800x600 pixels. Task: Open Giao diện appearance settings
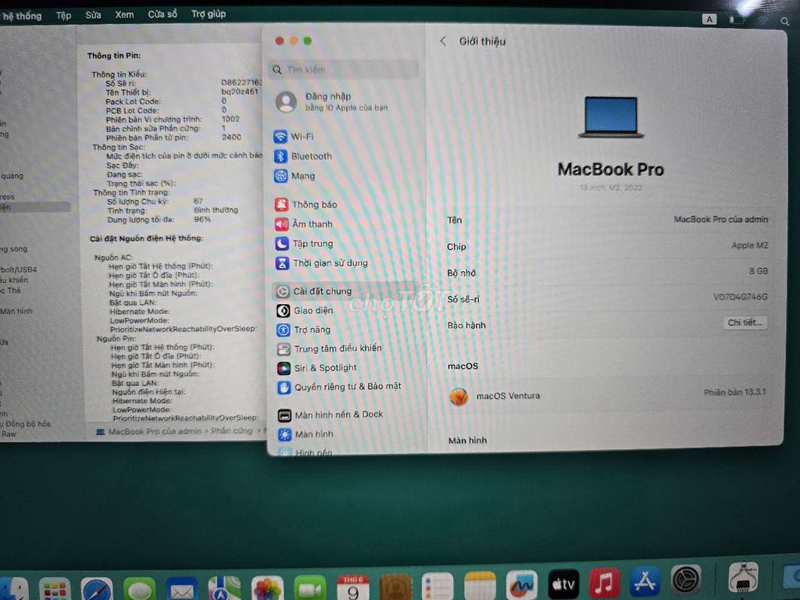305,310
